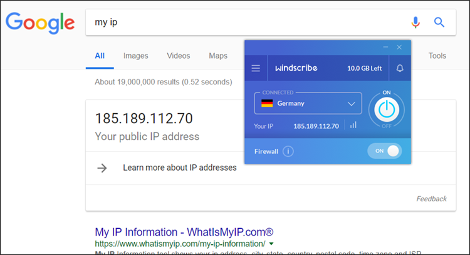Open Windscribe notifications bell
Viewport: 470px width, 255px height.
(400, 68)
